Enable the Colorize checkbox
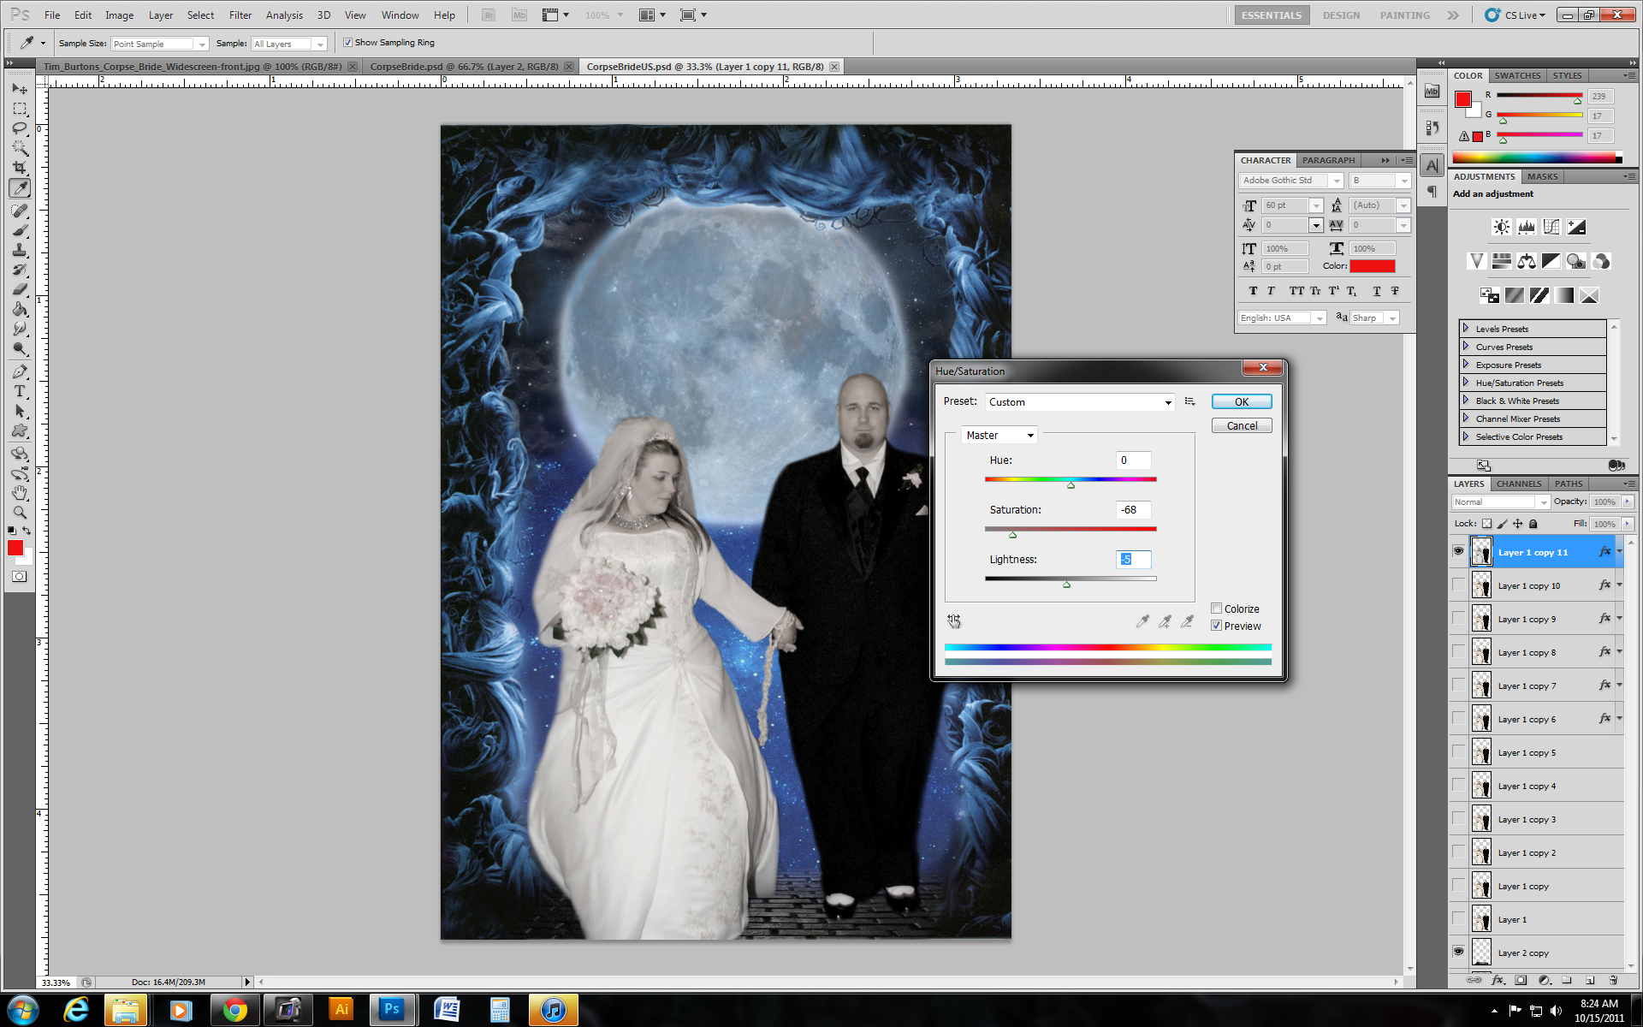Screen dimensions: 1643x1027 [x=1216, y=608]
